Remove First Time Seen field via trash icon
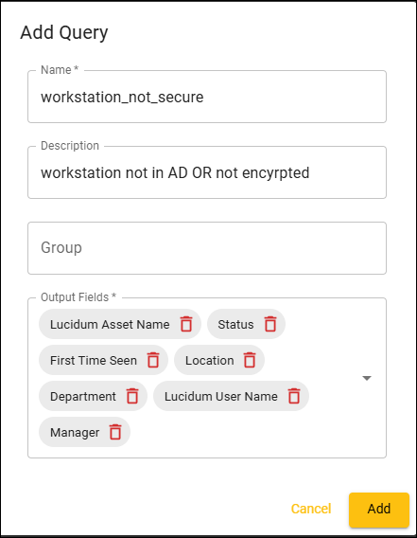417x538 pixels. click(x=153, y=360)
